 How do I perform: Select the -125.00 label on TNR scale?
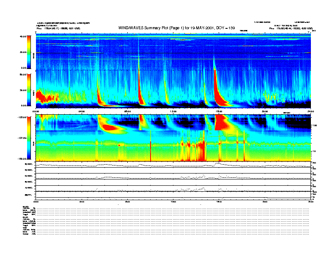22,117
